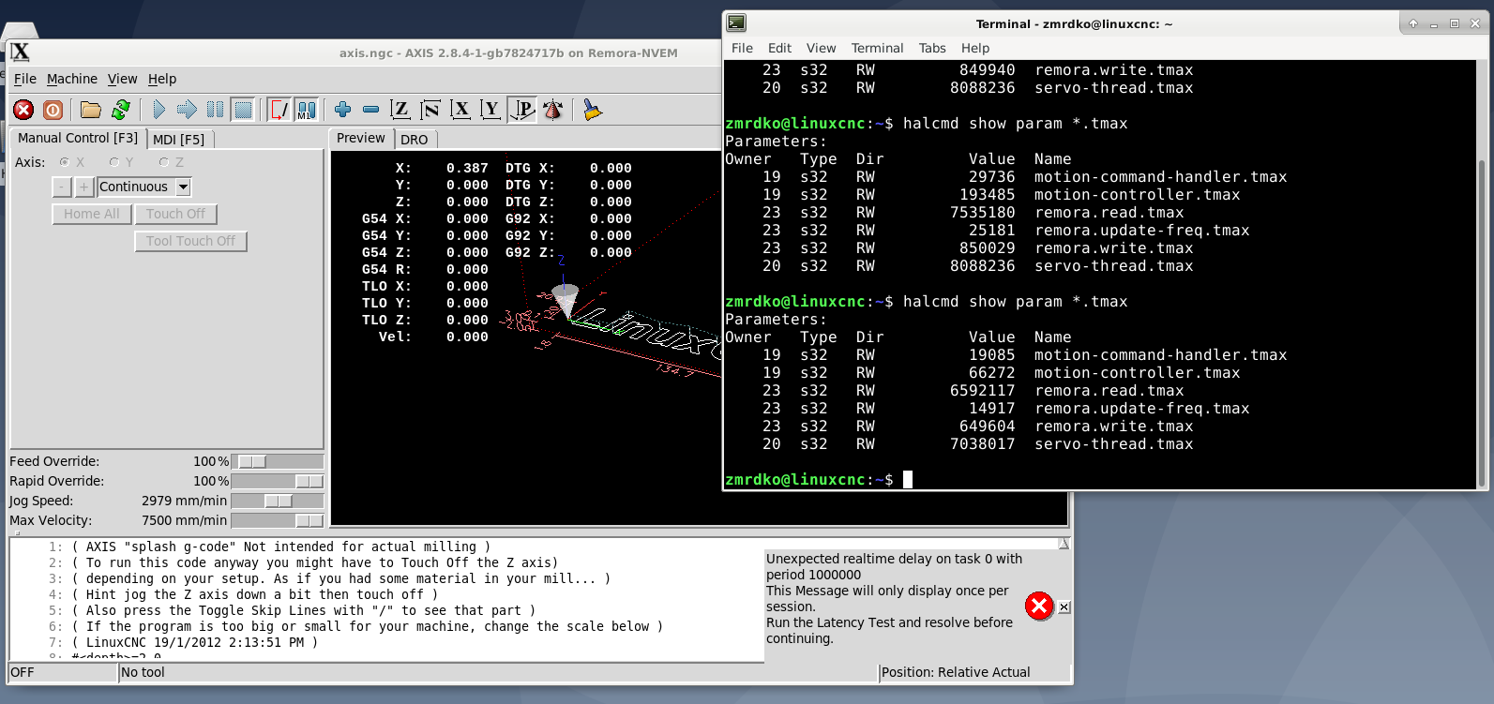The height and width of the screenshot is (704, 1494).
Task: Select the perspective P view
Action: pos(522,110)
